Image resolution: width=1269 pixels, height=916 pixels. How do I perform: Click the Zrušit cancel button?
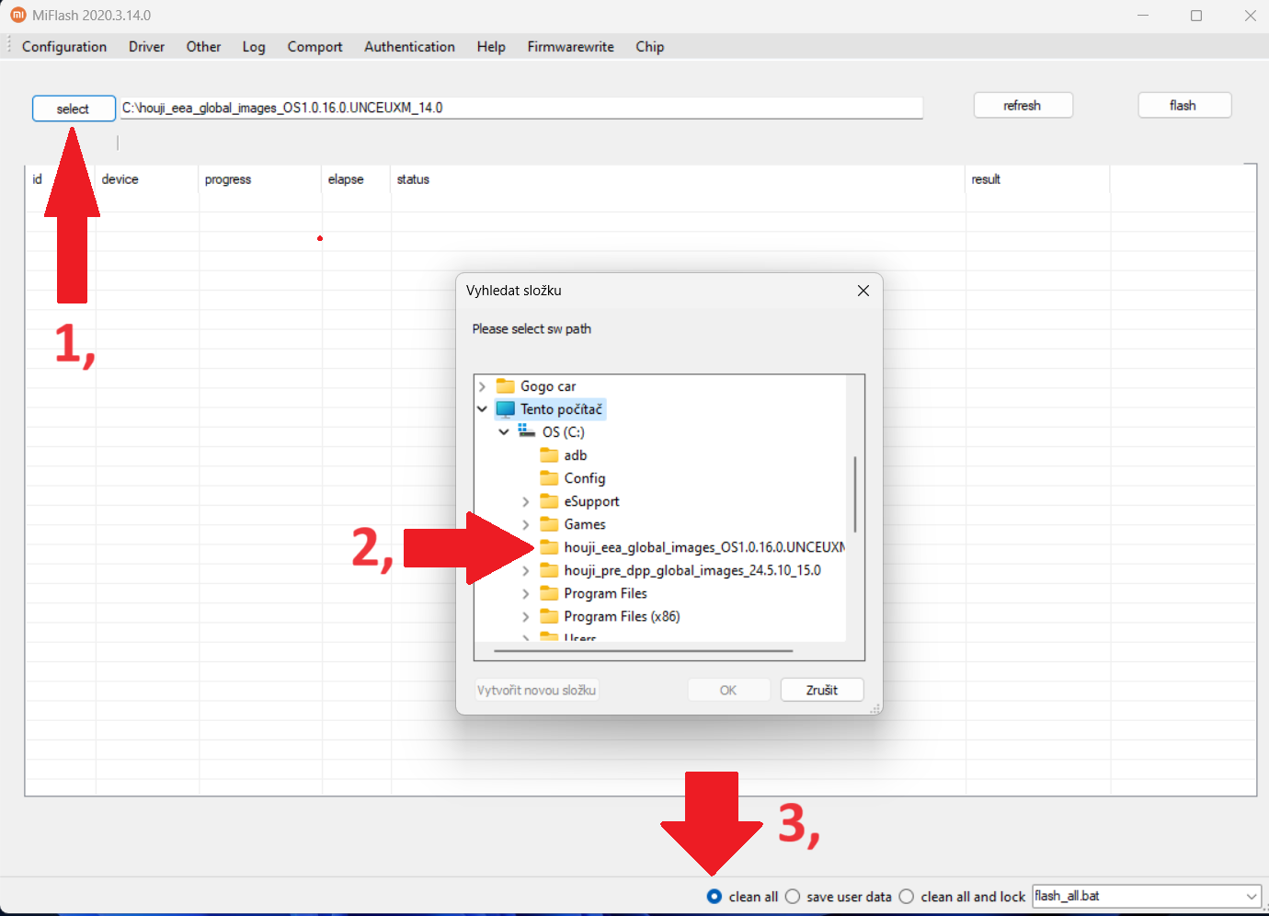tap(821, 690)
